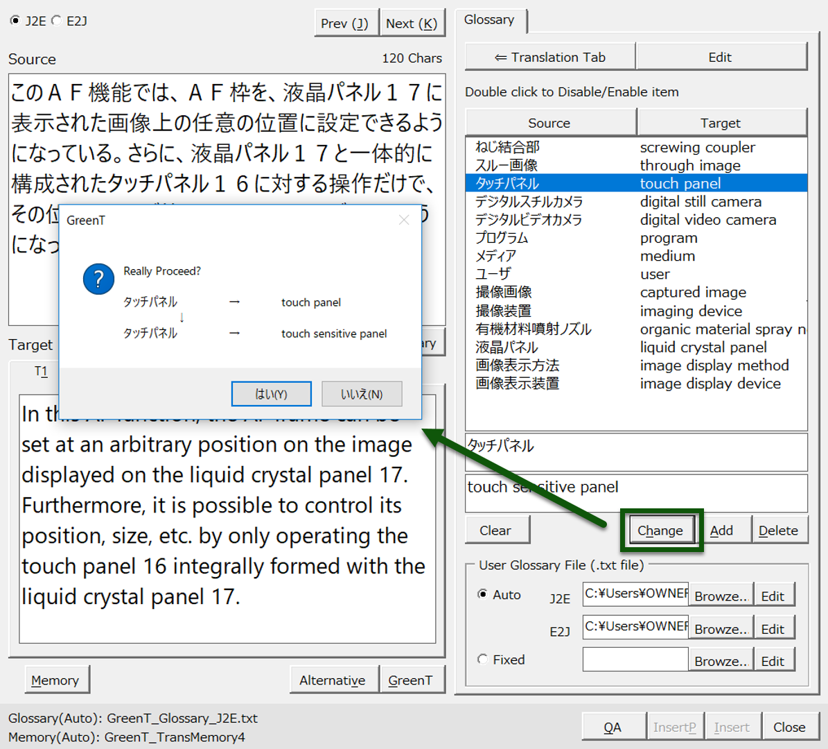Switch to the T1 target tab
Image resolution: width=828 pixels, height=749 pixels.
click(x=41, y=372)
